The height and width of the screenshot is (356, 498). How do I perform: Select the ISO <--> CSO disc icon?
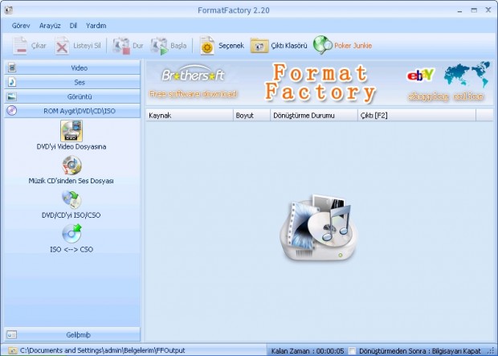coord(71,234)
